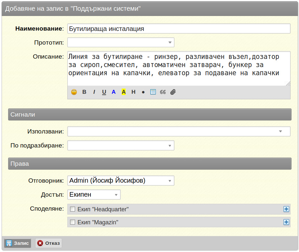299x252 pixels.
Task: Insert a quote block
Action: tap(163, 92)
